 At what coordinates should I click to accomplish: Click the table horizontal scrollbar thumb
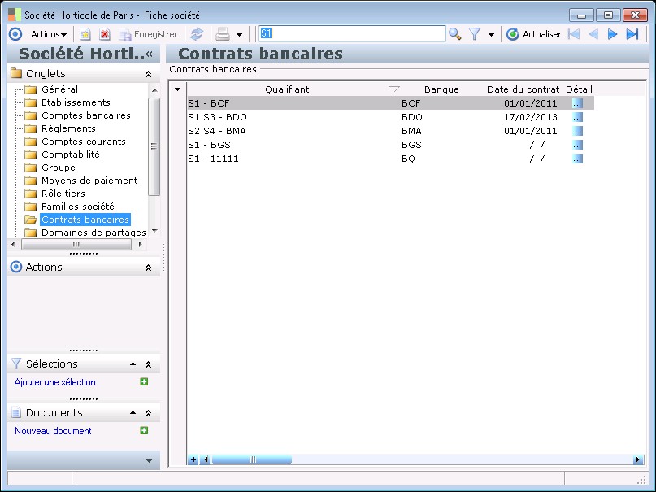pos(251,459)
